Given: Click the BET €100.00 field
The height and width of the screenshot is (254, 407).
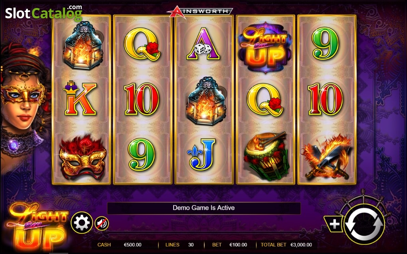Looking at the screenshot, I should (230, 245).
